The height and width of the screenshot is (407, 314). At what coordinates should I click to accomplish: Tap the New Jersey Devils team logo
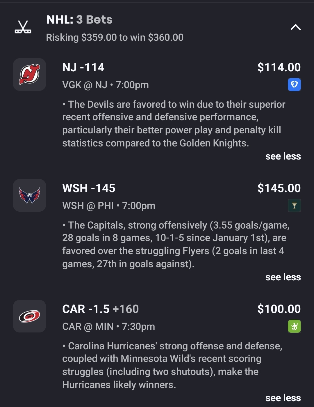[x=29, y=75]
